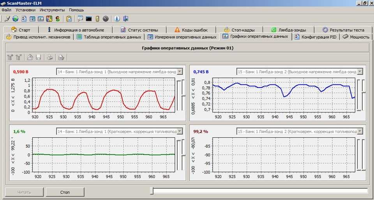Adjust right vertical slider of red voltage chart

[183, 95]
